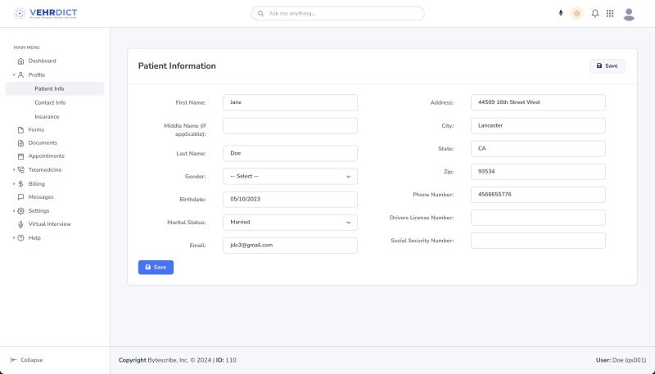
Task: Open the apps grid icon
Action: pos(610,13)
